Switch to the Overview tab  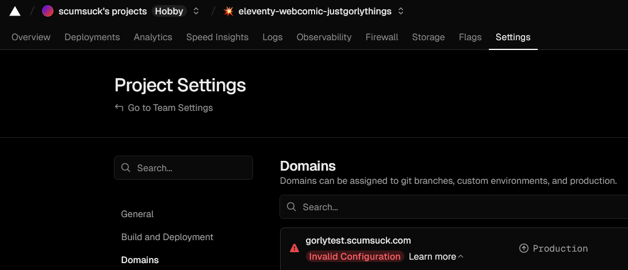pos(31,37)
